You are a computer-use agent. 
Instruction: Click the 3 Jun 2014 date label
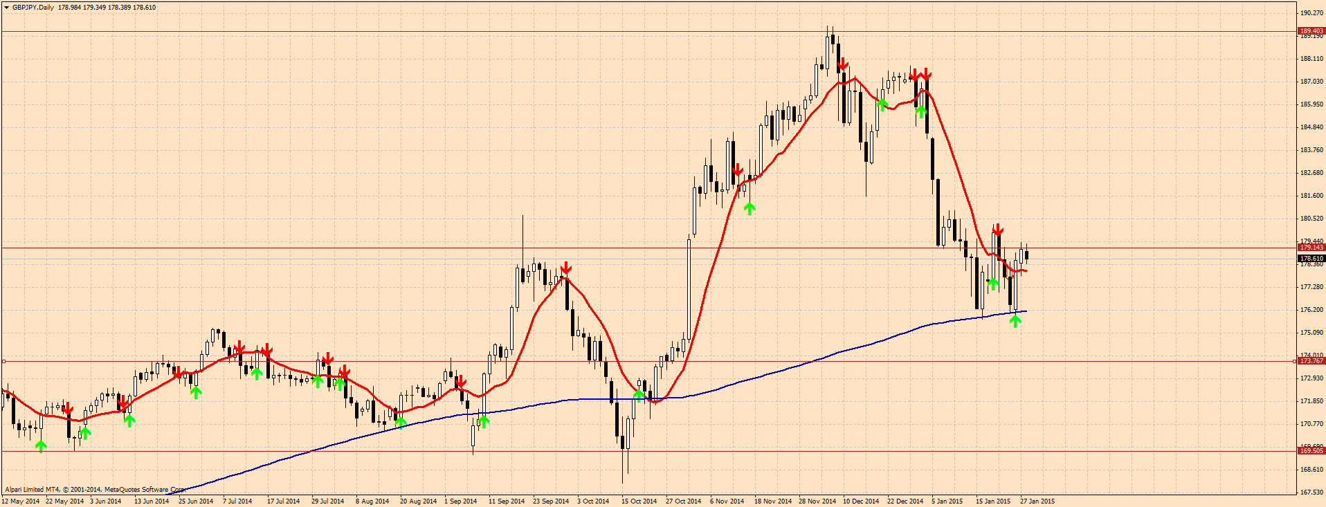click(x=106, y=501)
